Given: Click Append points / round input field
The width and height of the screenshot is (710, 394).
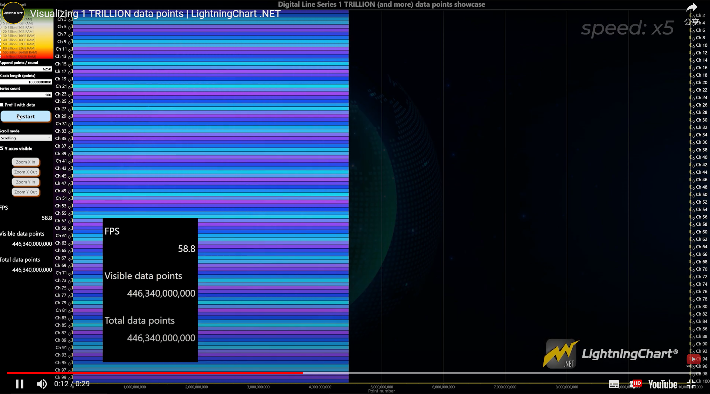Looking at the screenshot, I should [26, 69].
